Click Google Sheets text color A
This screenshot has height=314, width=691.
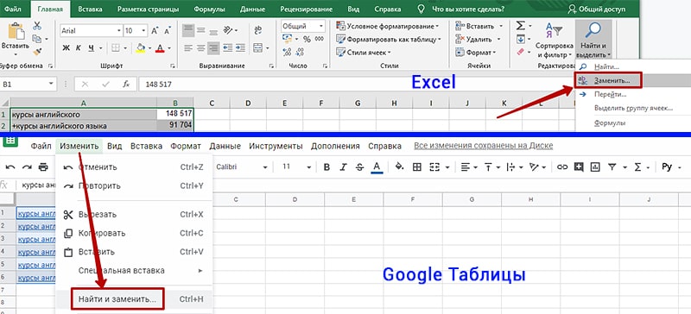377,167
